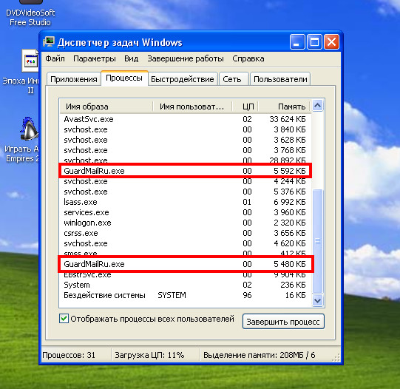400x389 pixels.
Task: Open the Вид menu
Action: 131,58
